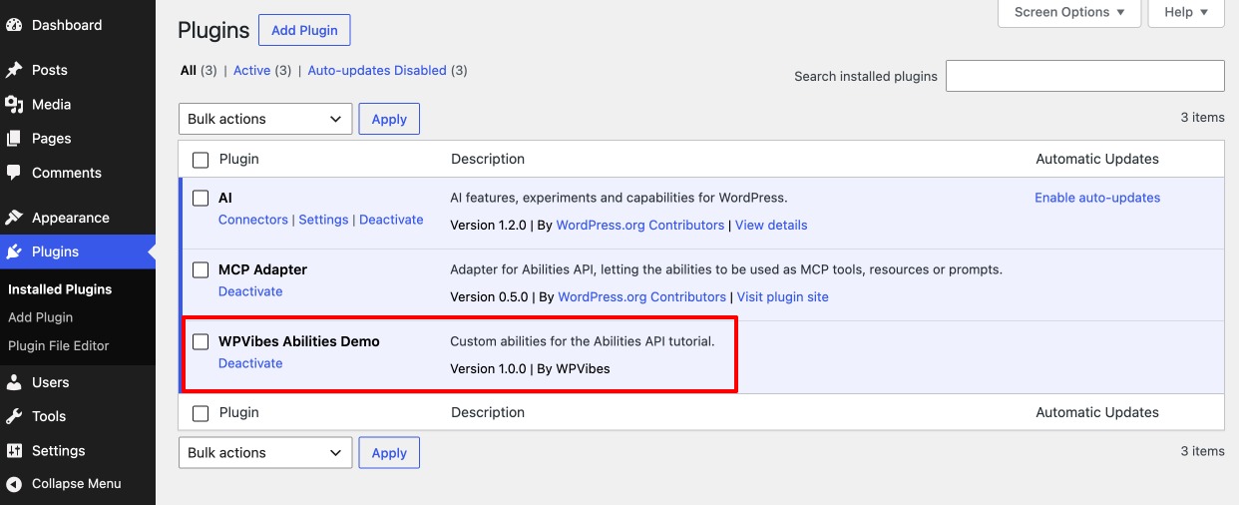Click the Pages sidebar icon
The image size is (1239, 505).
[14, 138]
